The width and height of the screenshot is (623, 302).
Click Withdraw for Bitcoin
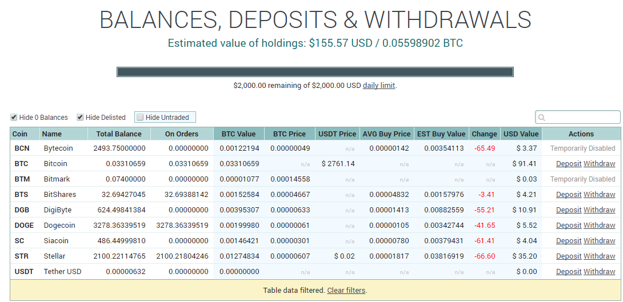pos(599,163)
